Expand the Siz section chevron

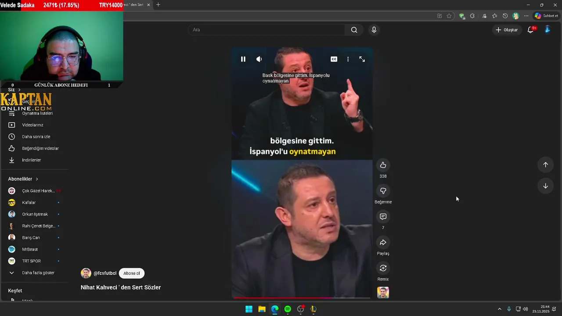[x=19, y=90]
